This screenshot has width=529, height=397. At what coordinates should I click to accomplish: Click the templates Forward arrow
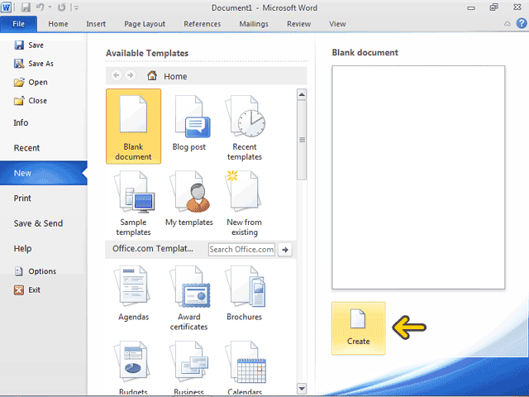click(130, 75)
